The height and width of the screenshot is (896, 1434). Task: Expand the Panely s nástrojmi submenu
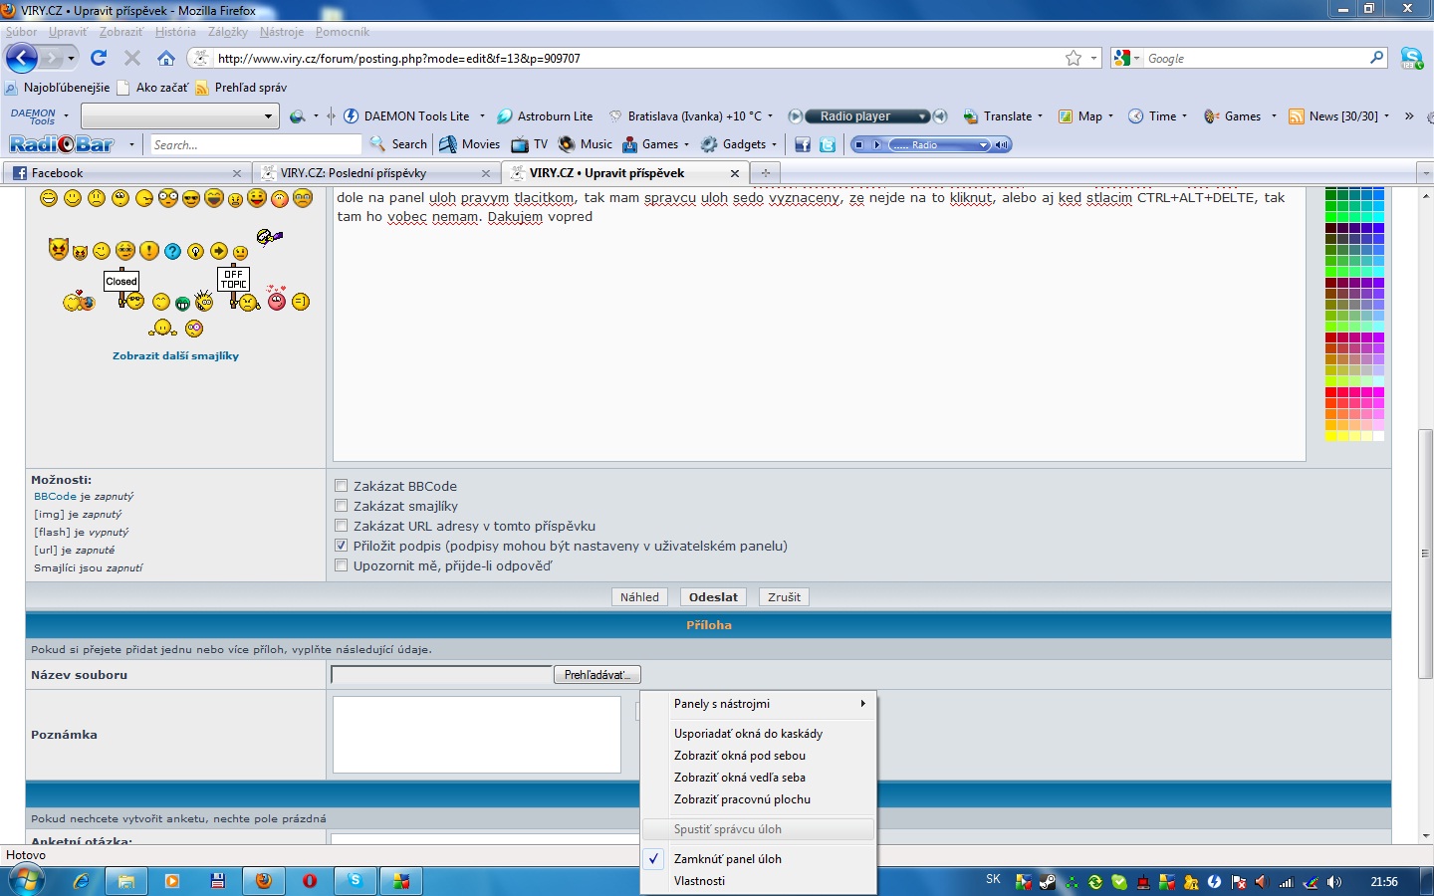point(767,704)
